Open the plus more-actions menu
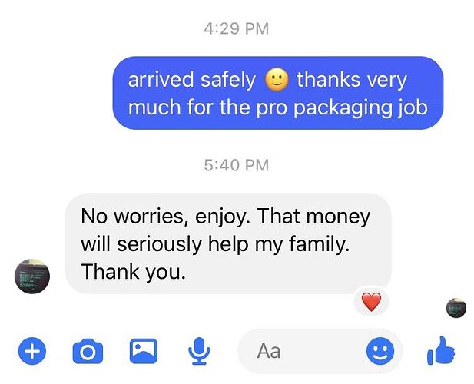The width and height of the screenshot is (474, 384). 32,351
